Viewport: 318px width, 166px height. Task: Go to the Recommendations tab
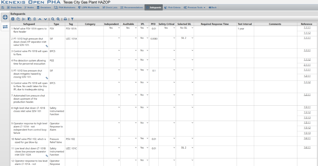(131, 7)
